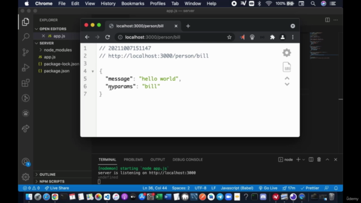This screenshot has width=361, height=203.
Task: Click Go Live in the status bar
Action: click(x=268, y=188)
